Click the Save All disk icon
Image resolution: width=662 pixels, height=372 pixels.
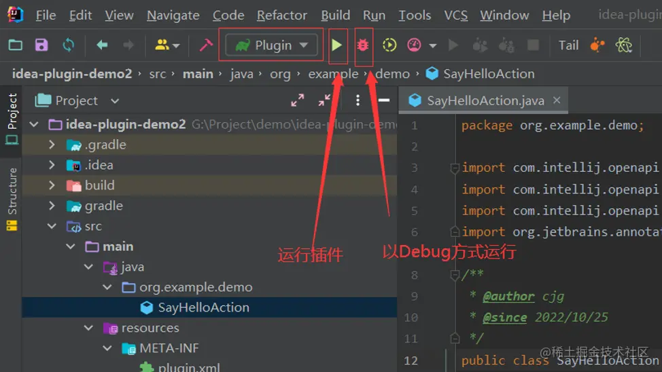coord(41,45)
